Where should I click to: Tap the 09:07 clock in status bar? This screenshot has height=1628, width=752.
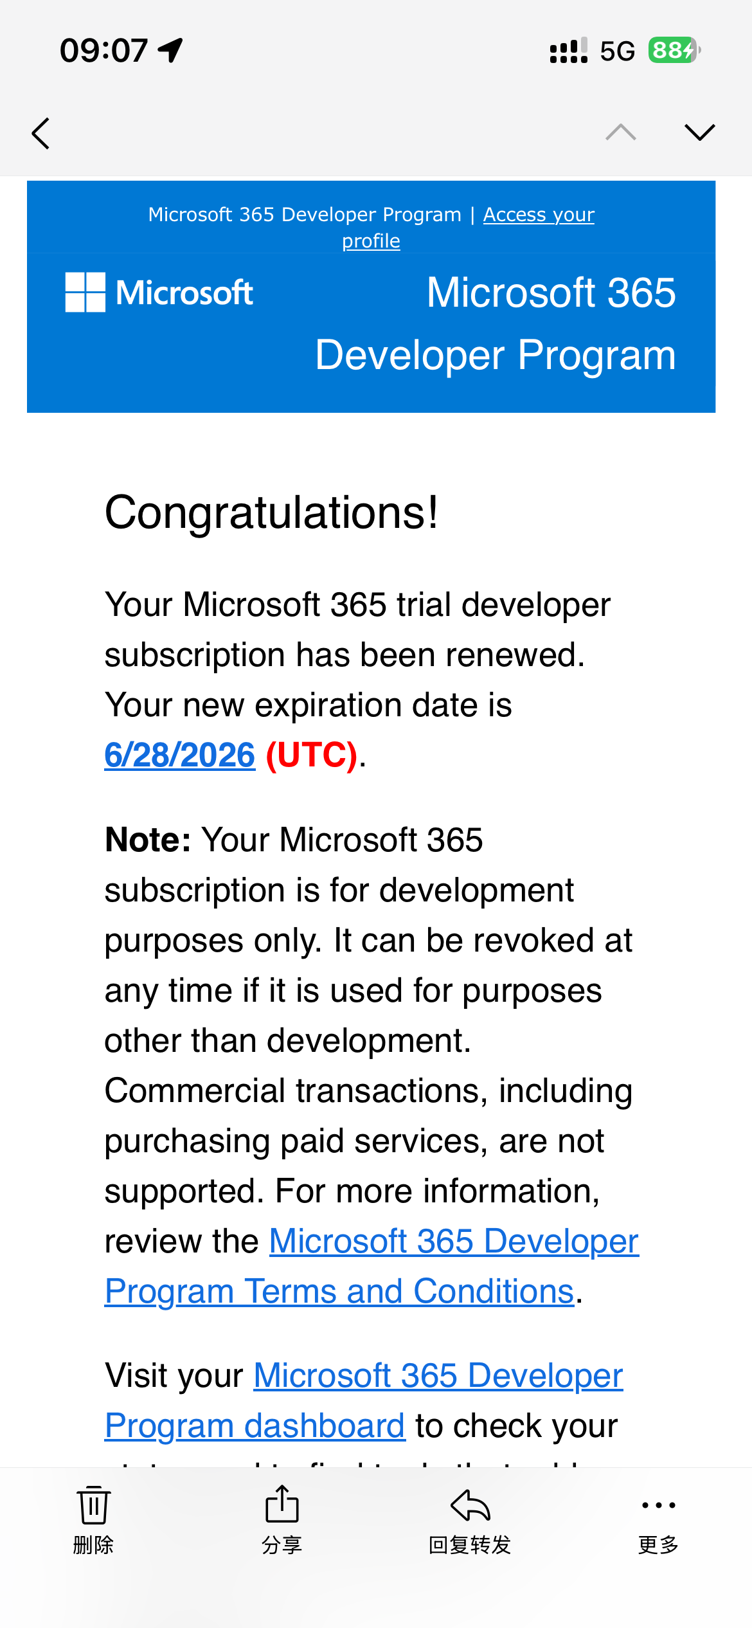coord(103,50)
